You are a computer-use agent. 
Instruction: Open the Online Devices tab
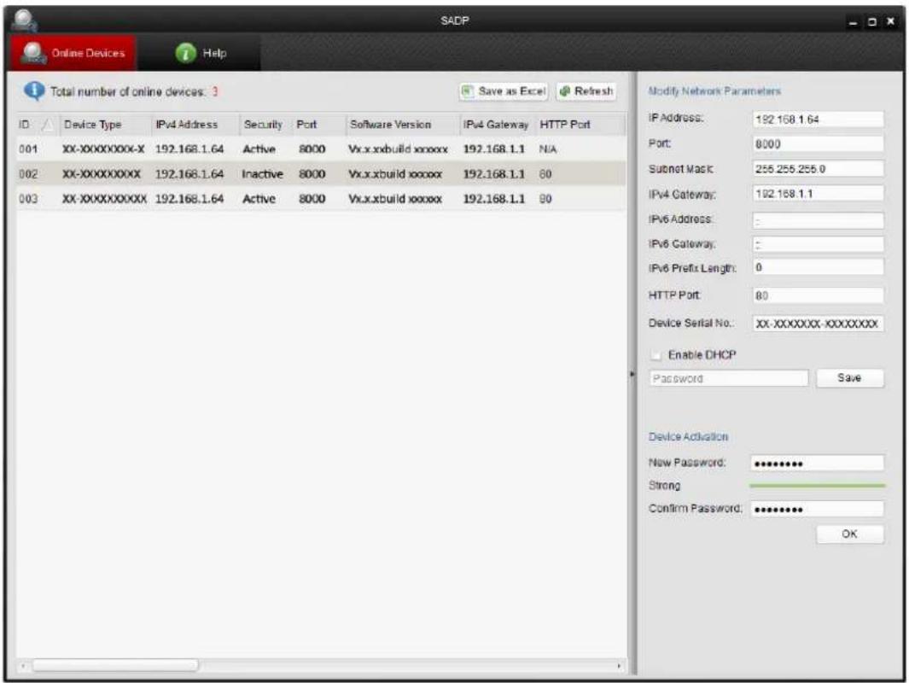73,53
